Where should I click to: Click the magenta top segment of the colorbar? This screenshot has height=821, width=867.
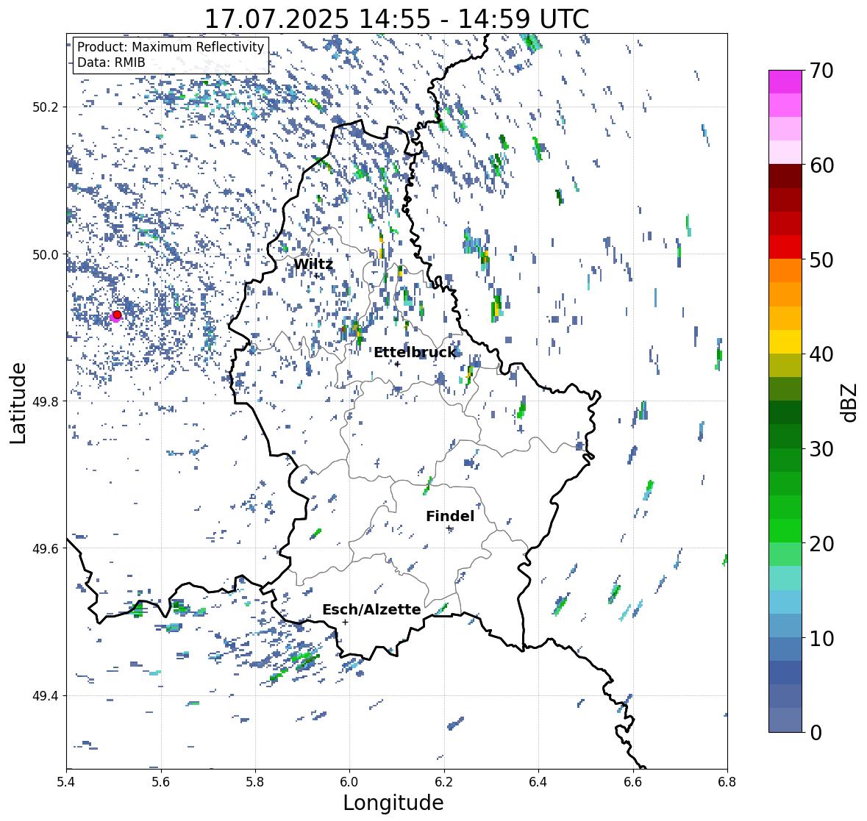[x=785, y=82]
